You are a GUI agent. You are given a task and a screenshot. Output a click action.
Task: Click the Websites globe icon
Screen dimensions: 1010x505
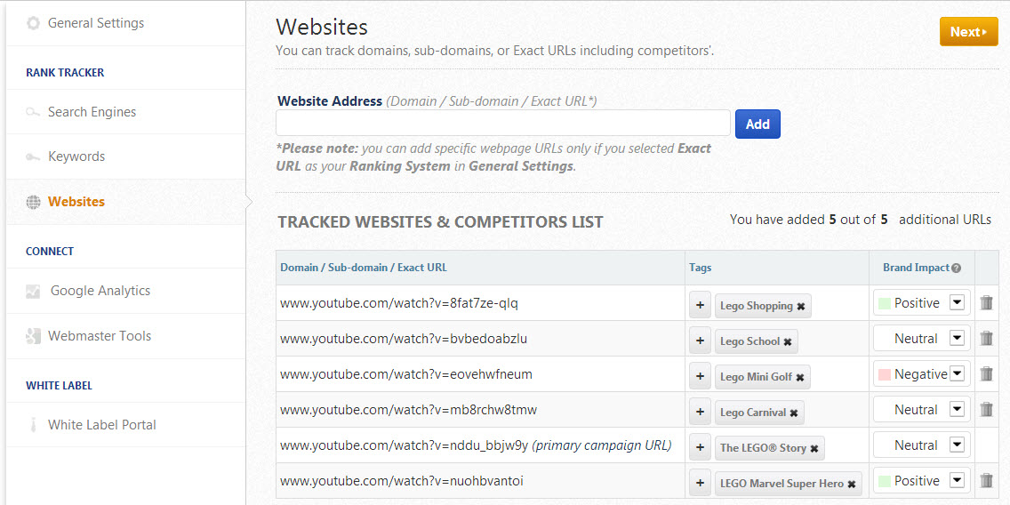(33, 202)
